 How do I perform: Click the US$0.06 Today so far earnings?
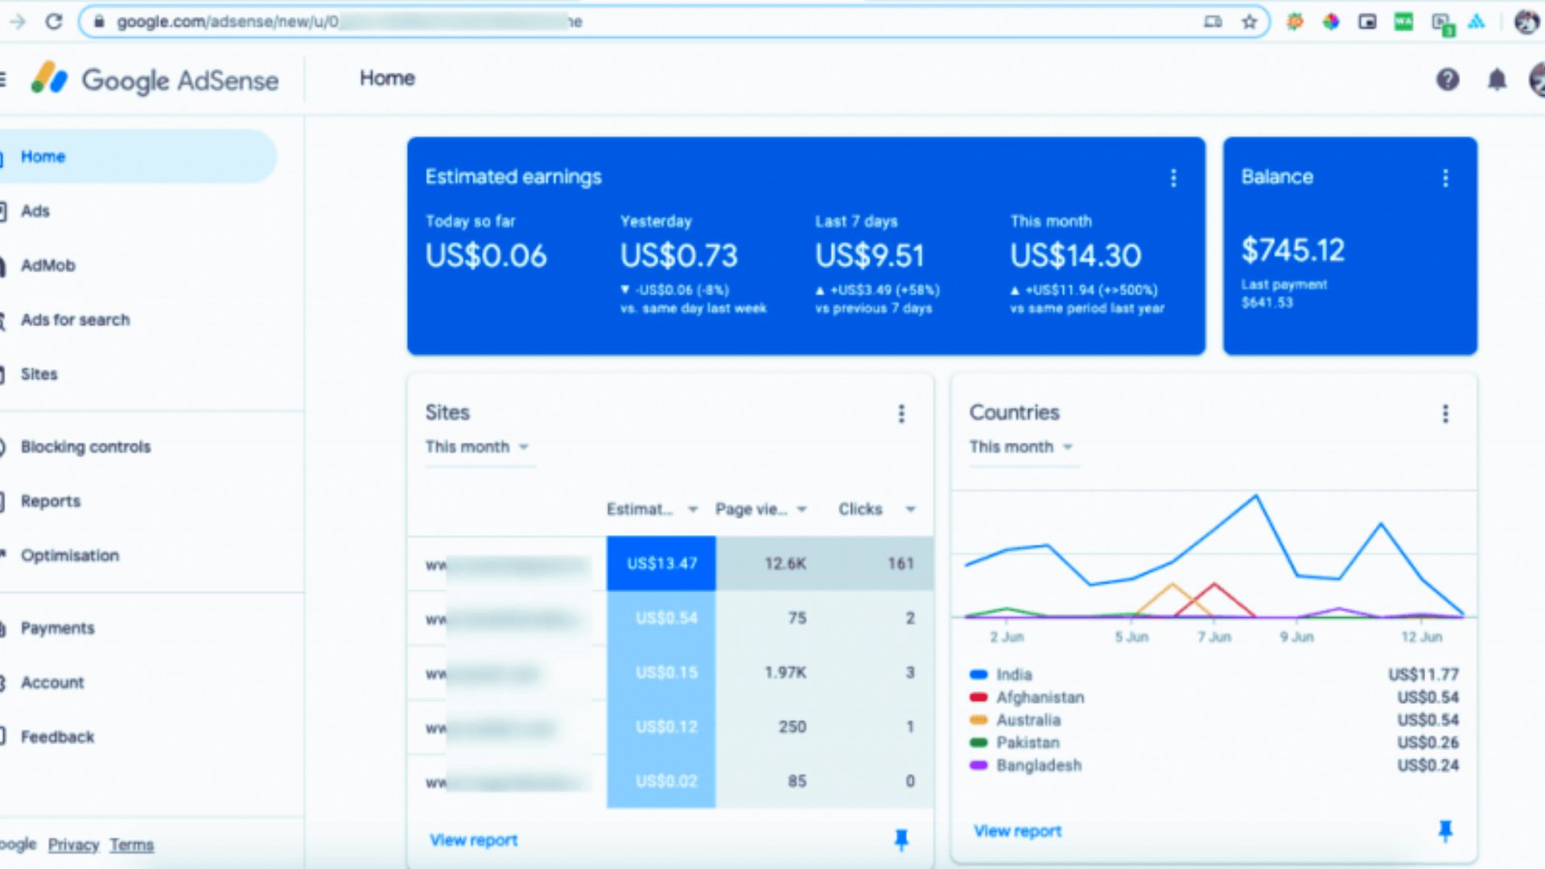tap(486, 256)
